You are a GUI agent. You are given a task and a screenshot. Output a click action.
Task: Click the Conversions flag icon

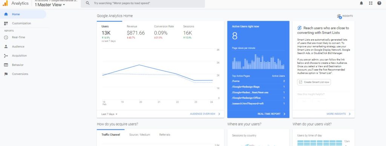(6, 74)
